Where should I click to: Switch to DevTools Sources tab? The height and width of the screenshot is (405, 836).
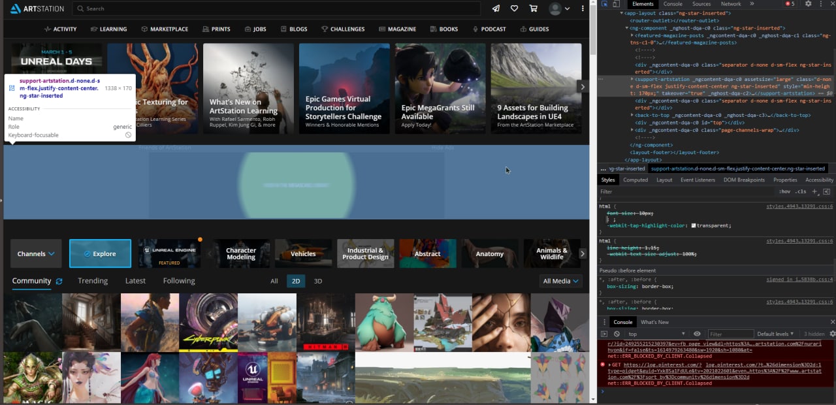pyautogui.click(x=701, y=4)
